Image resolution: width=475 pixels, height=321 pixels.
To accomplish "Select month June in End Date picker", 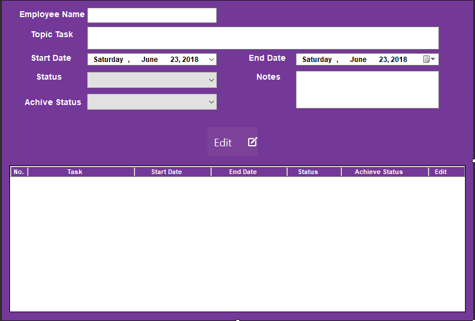I will coord(358,60).
